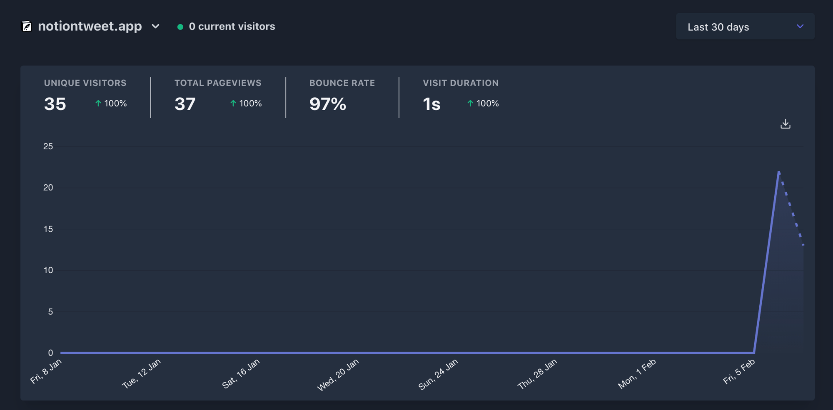833x410 pixels.
Task: Click the Fri, 5 Feb axis label
Action: [739, 371]
